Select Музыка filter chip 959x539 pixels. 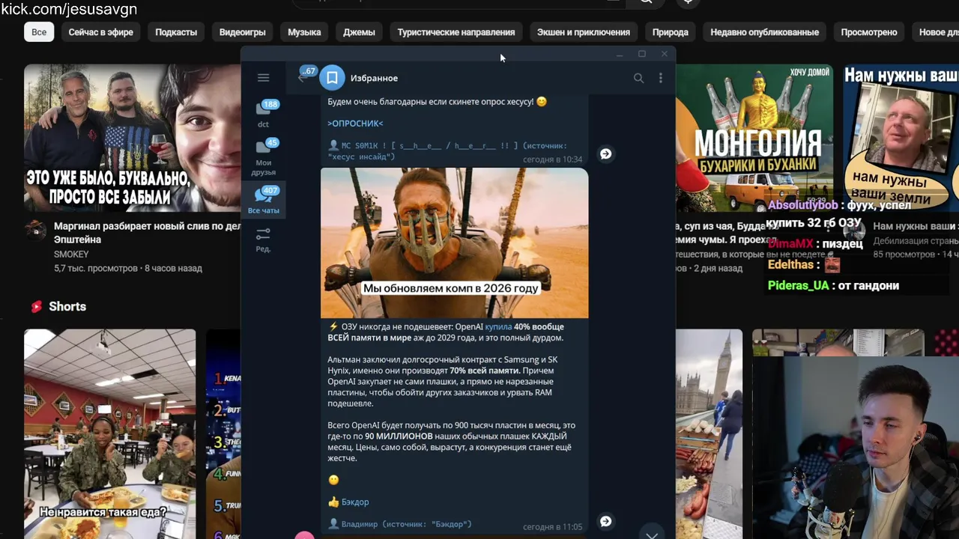pos(304,32)
